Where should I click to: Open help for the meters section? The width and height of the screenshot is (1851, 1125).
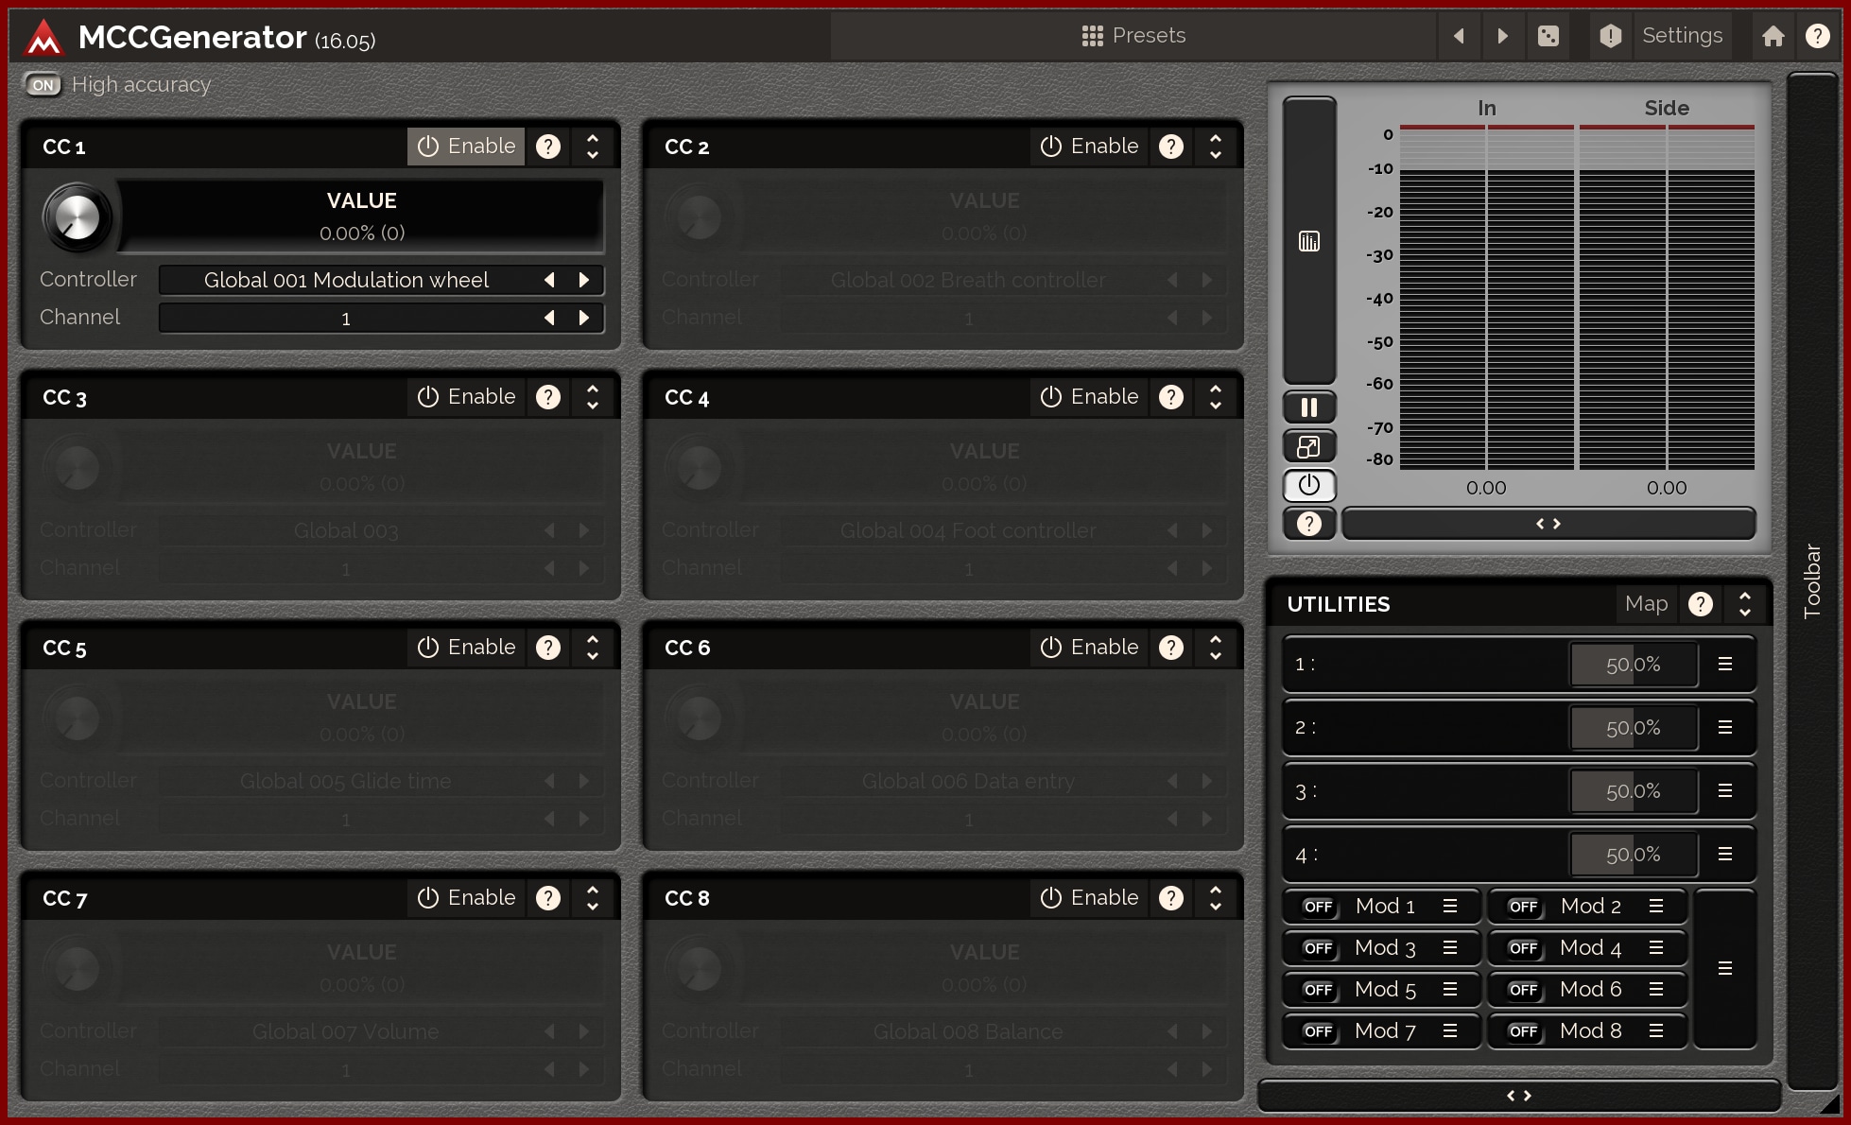click(x=1309, y=524)
